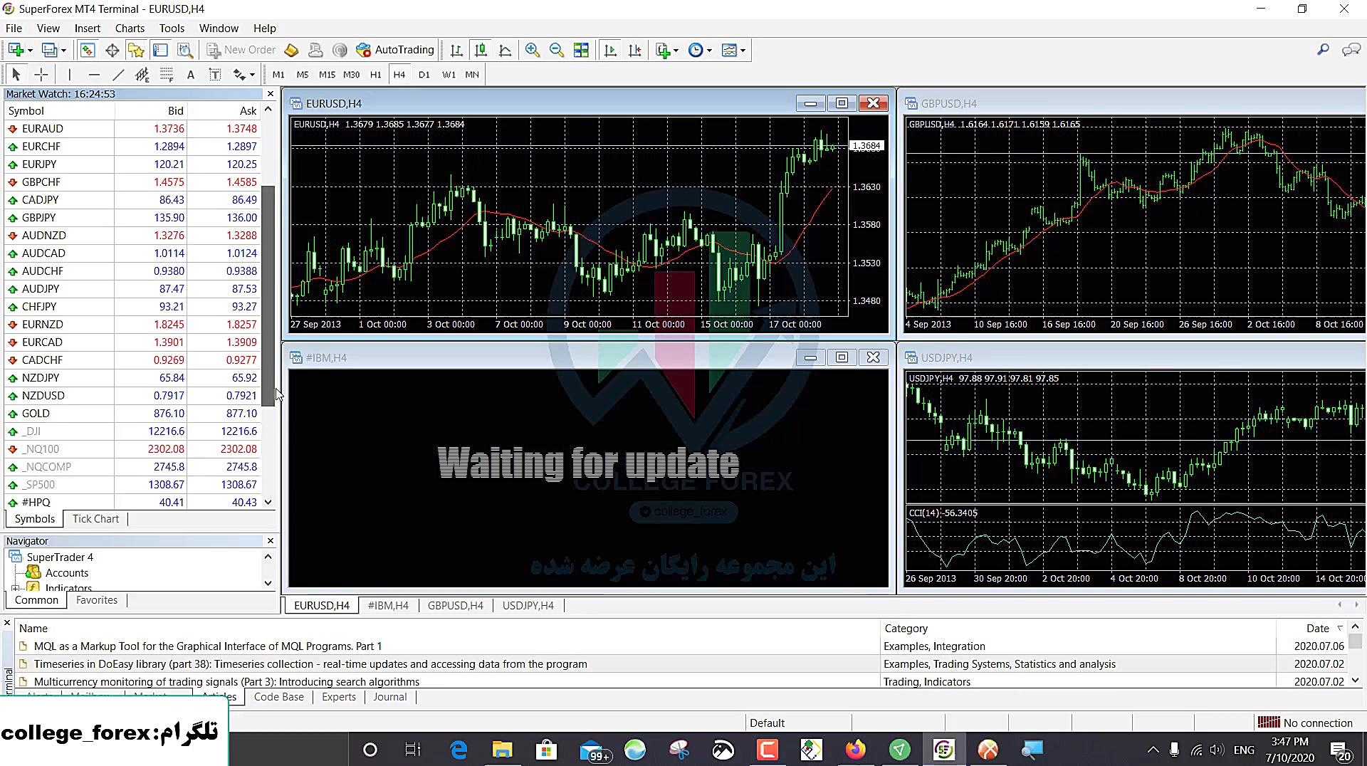Open the chat speech-bubbles icon top right
The height and width of the screenshot is (766, 1367).
pos(1351,50)
